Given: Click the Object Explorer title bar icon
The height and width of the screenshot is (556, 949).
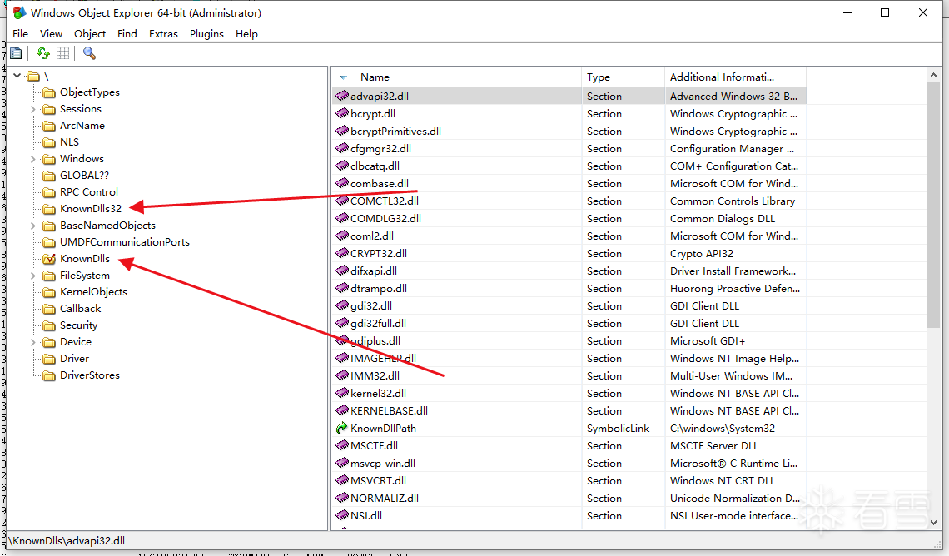Looking at the screenshot, I should pyautogui.click(x=19, y=12).
